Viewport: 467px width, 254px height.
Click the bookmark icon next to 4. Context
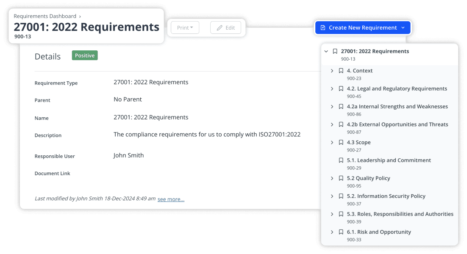(x=341, y=70)
